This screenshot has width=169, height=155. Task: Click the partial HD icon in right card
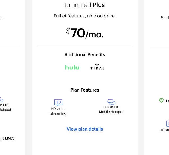click(x=168, y=124)
